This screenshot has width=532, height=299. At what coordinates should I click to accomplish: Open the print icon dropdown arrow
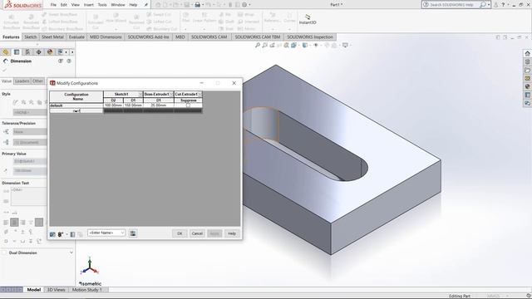pos(202,5)
